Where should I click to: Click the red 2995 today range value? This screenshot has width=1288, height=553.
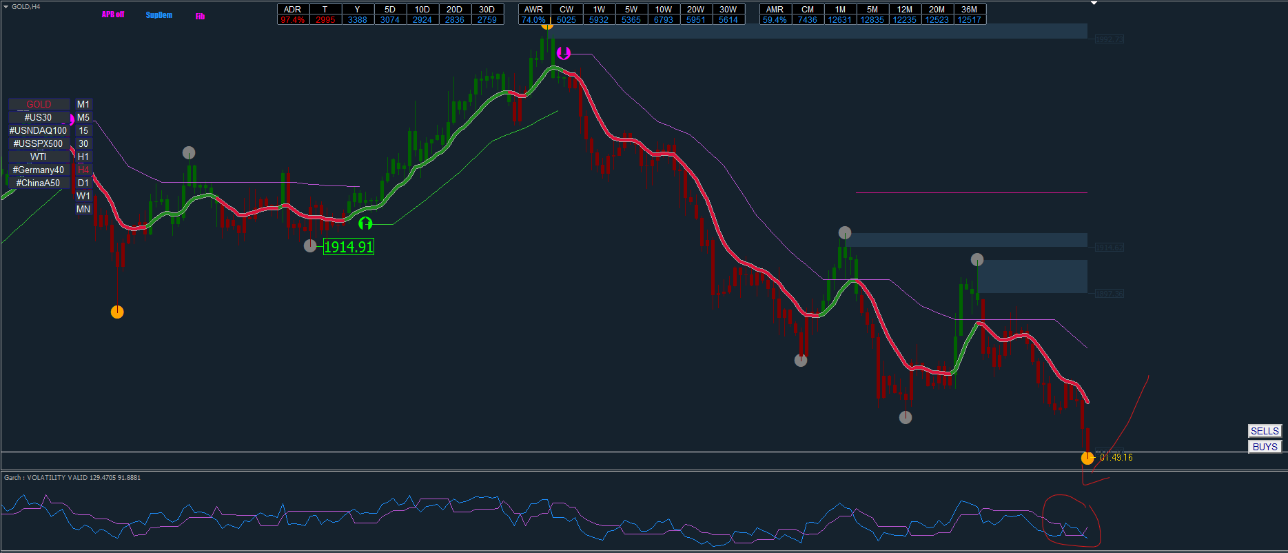click(325, 19)
